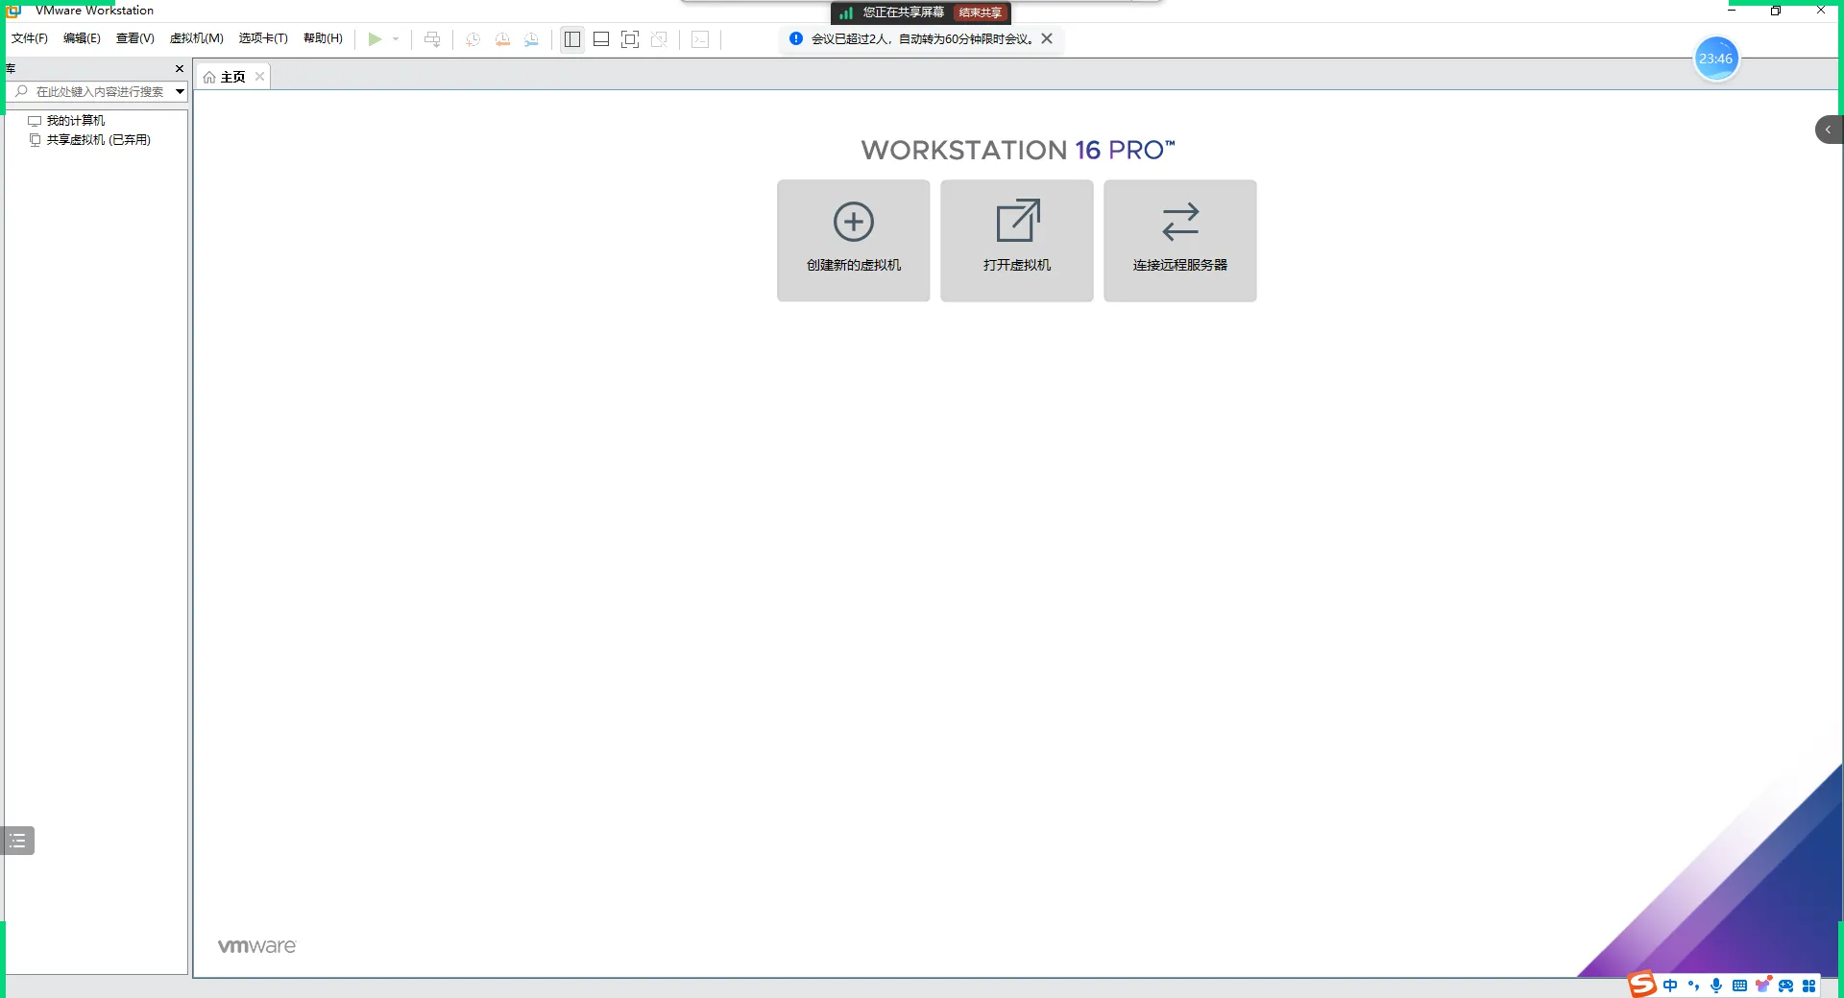Click the green power-on play icon
The height and width of the screenshot is (998, 1844).
[x=375, y=39]
